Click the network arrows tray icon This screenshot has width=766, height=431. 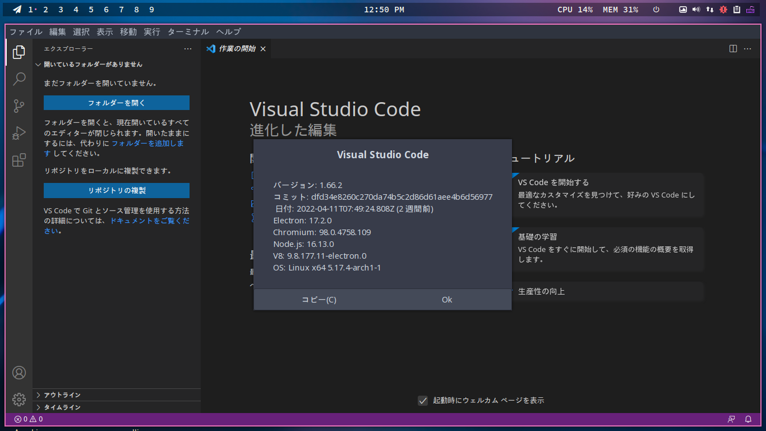710,10
